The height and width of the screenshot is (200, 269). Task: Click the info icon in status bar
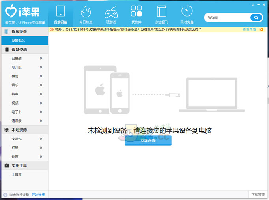5,195
